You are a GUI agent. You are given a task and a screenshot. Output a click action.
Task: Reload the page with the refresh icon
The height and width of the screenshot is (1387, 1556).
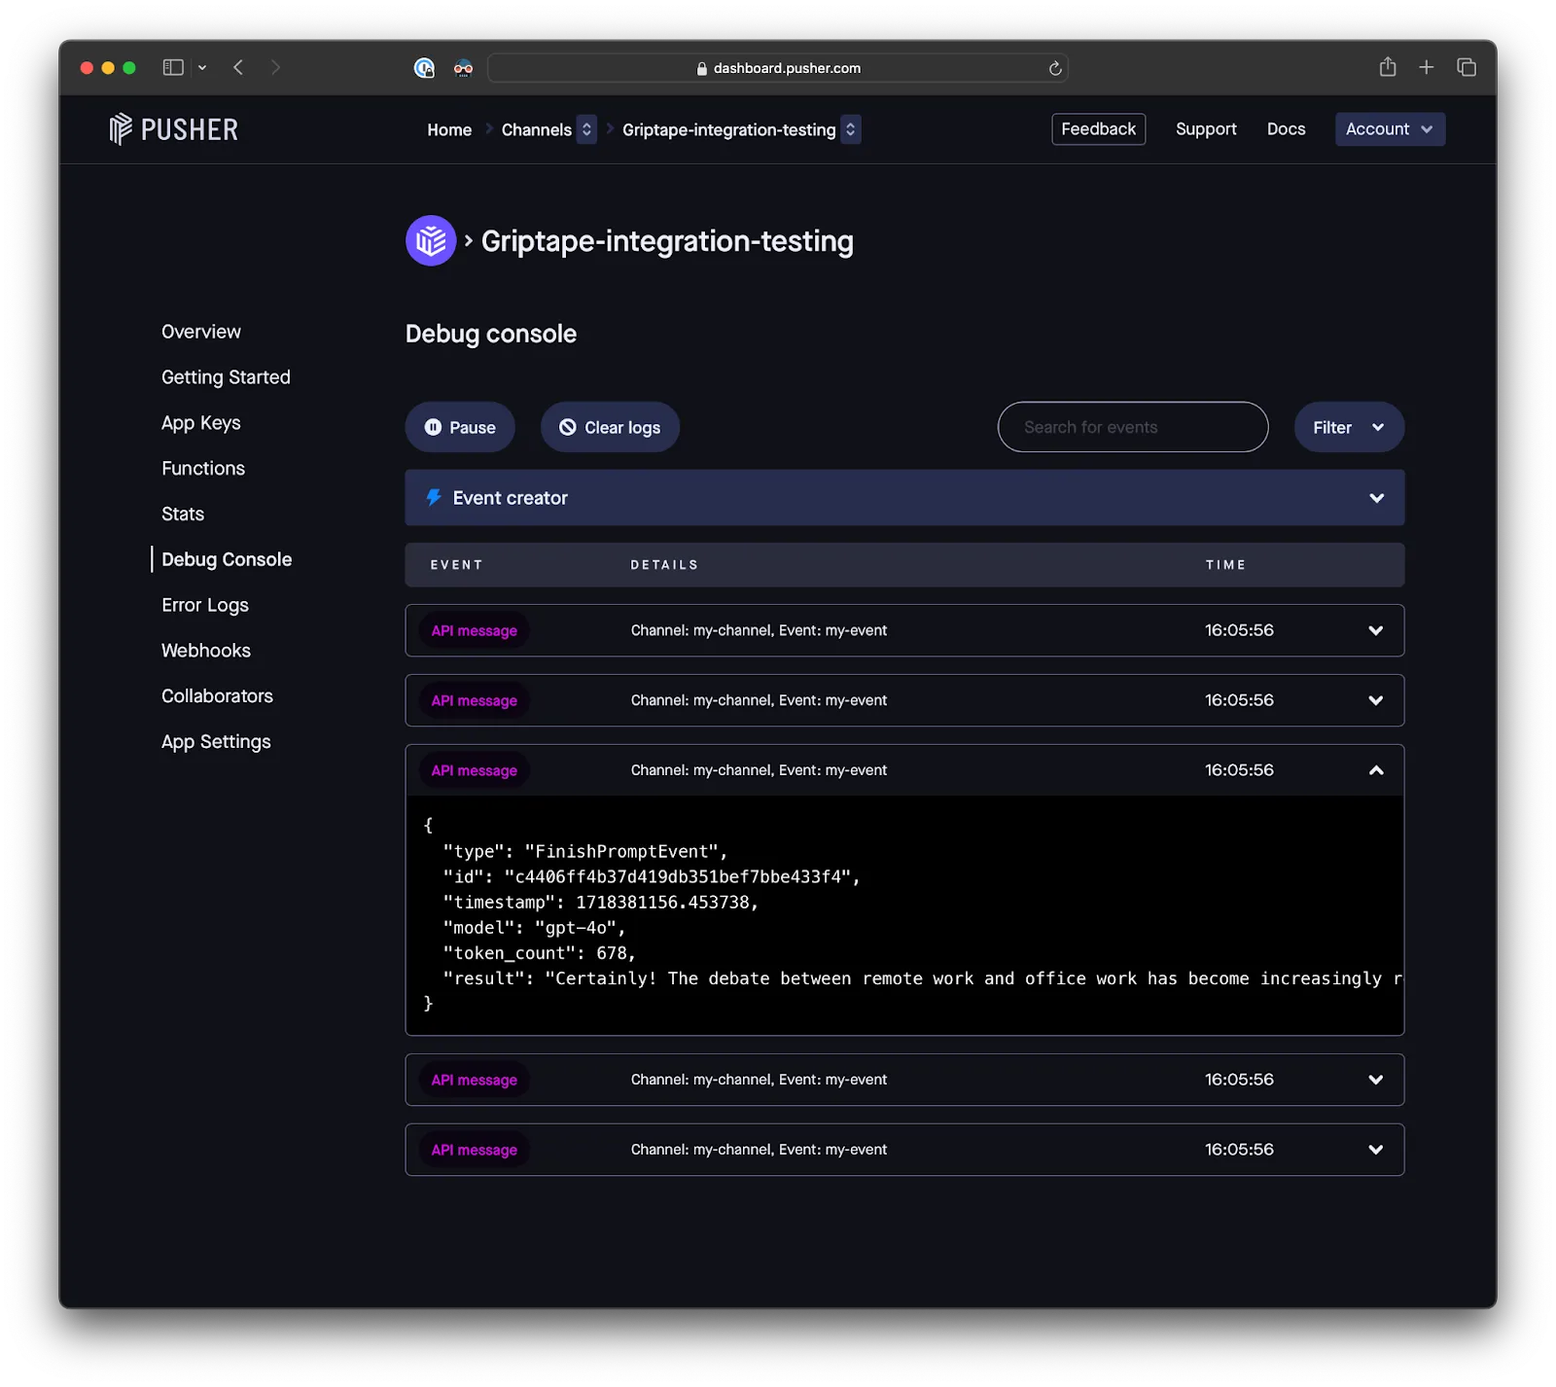click(x=1055, y=68)
